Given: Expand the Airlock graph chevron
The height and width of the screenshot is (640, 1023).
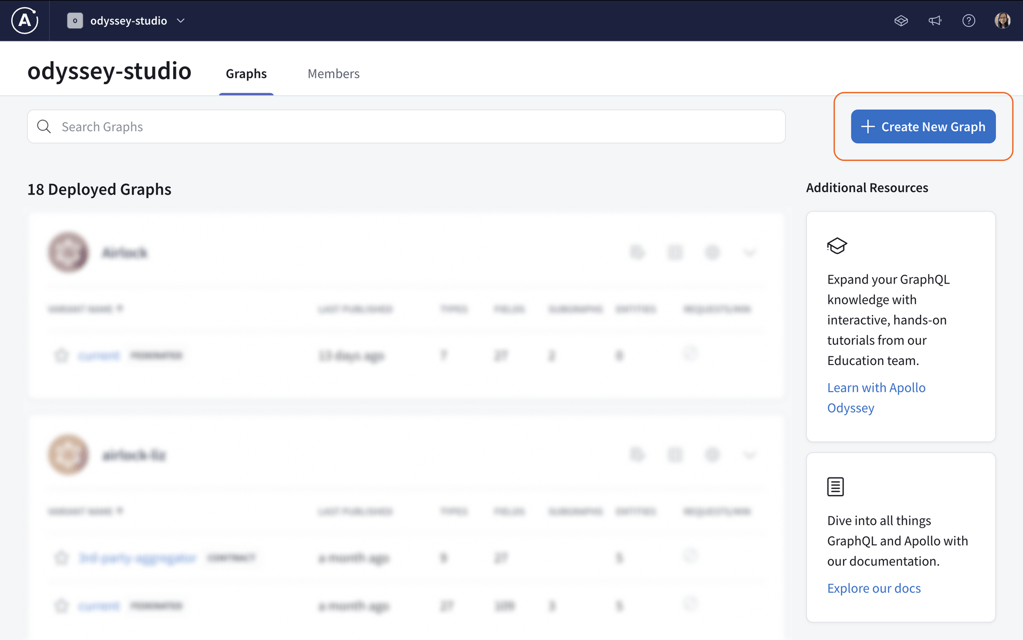Looking at the screenshot, I should pyautogui.click(x=749, y=253).
